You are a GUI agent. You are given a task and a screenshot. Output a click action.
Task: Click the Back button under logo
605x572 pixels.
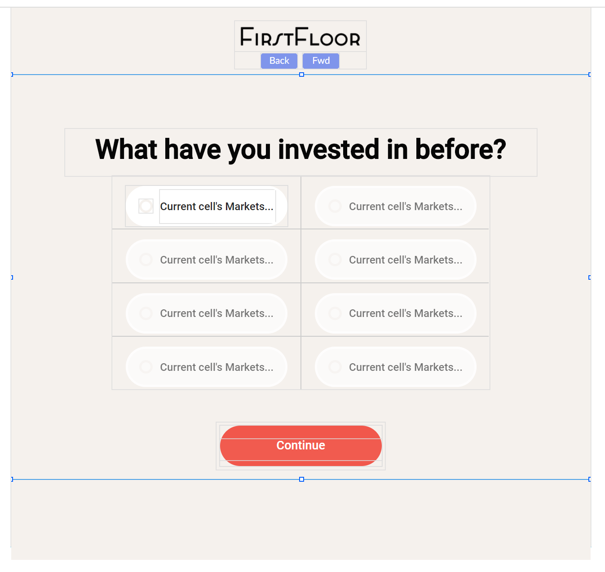point(279,61)
